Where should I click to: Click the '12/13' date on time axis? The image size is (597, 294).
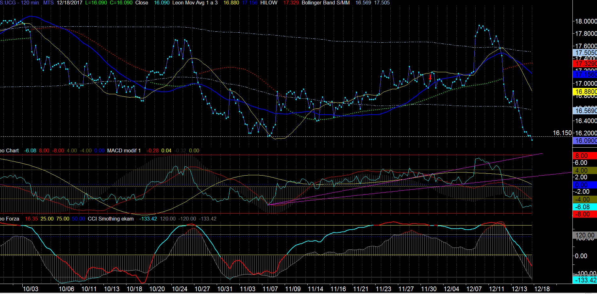tap(519, 289)
